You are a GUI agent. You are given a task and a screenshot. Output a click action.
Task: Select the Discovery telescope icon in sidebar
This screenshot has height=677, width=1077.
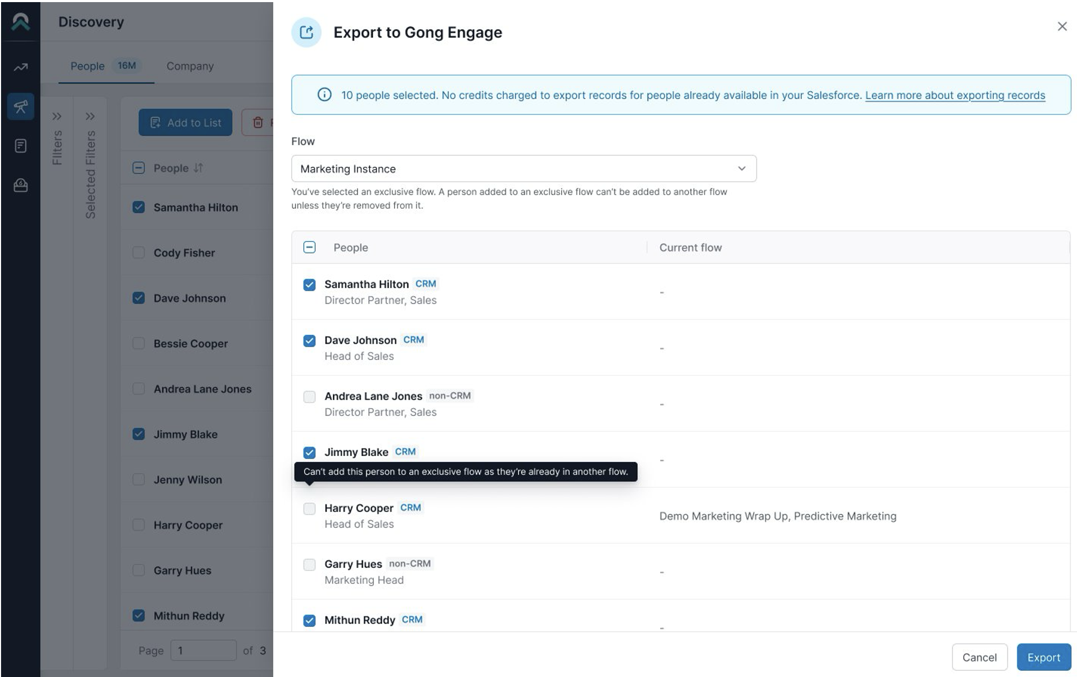click(21, 107)
